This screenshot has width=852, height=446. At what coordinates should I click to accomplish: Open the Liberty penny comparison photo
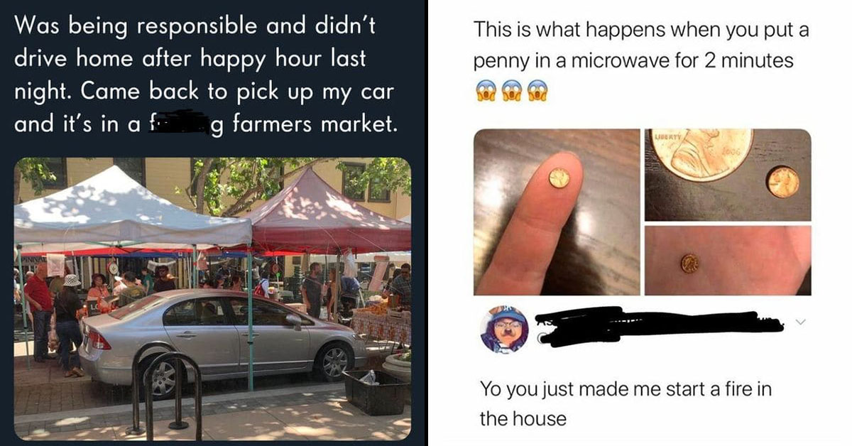728,175
